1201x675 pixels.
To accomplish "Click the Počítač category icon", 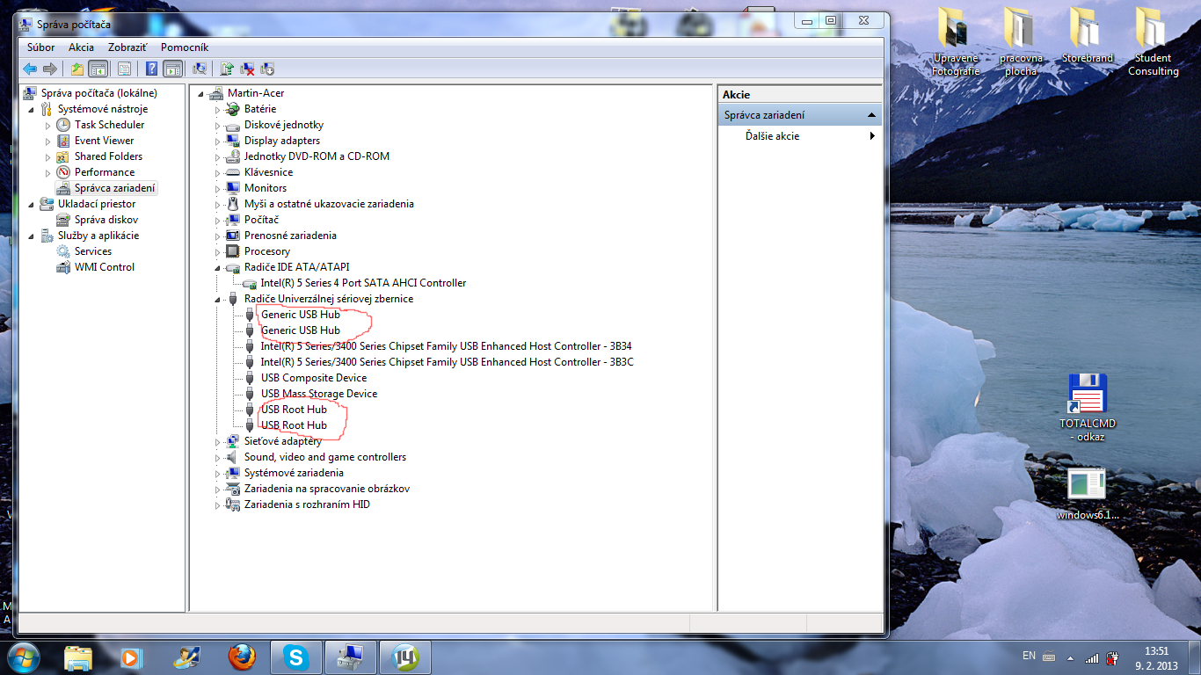I will point(233,220).
